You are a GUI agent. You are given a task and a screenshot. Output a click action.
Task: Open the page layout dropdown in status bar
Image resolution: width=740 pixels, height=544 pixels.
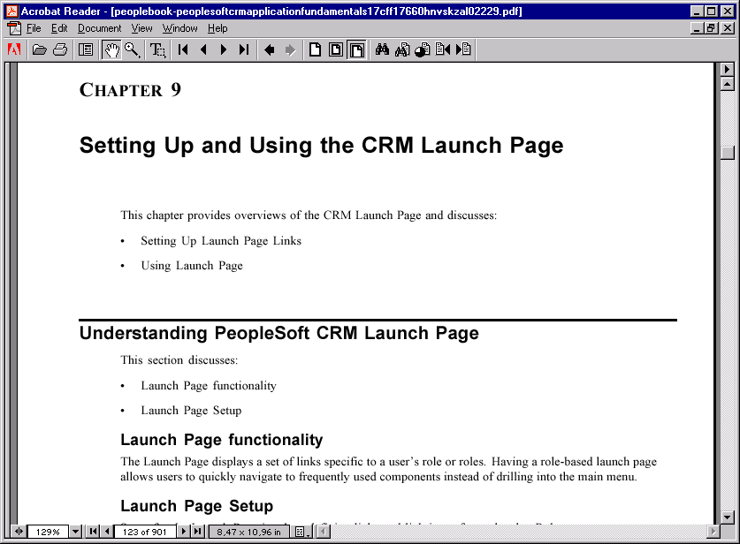click(302, 532)
